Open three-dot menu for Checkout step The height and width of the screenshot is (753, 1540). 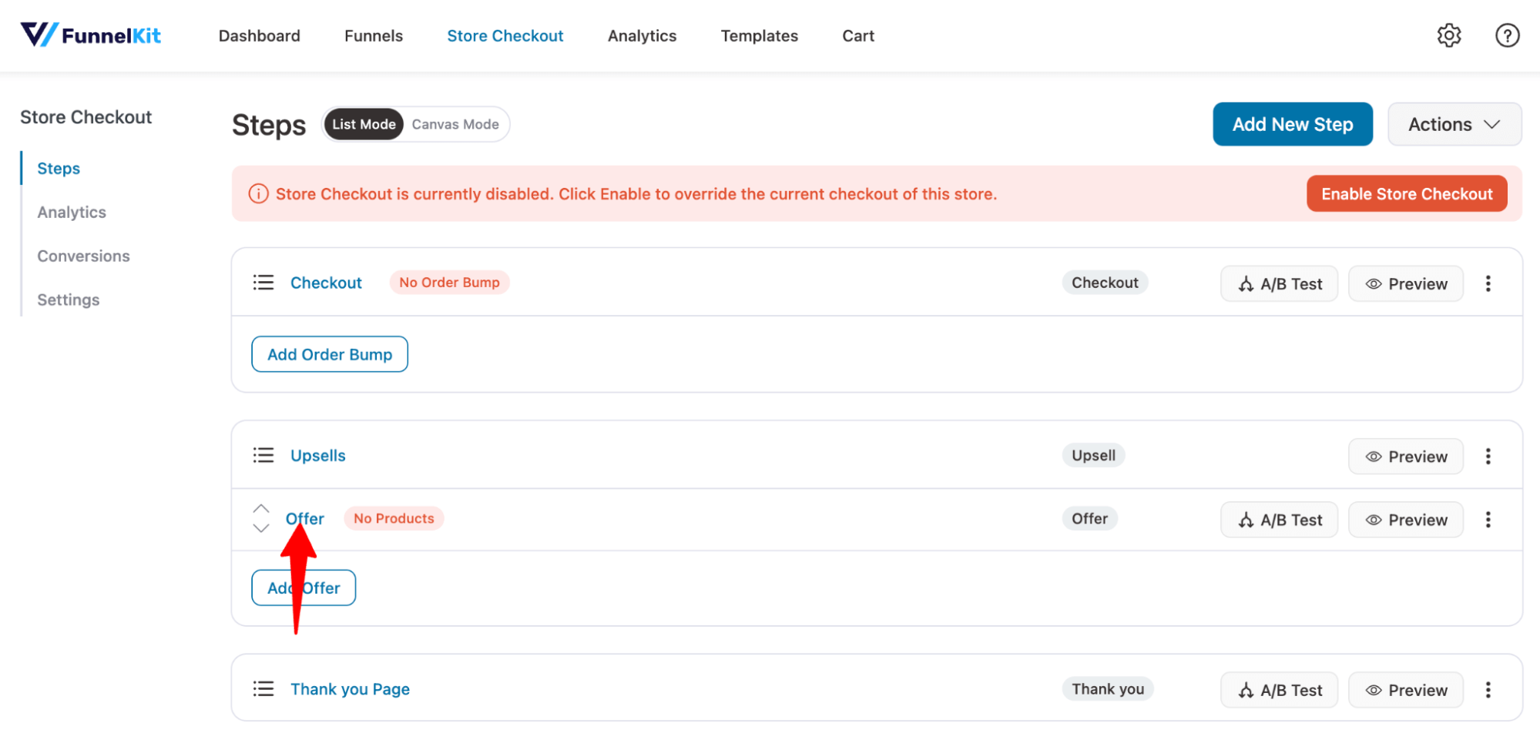1488,283
